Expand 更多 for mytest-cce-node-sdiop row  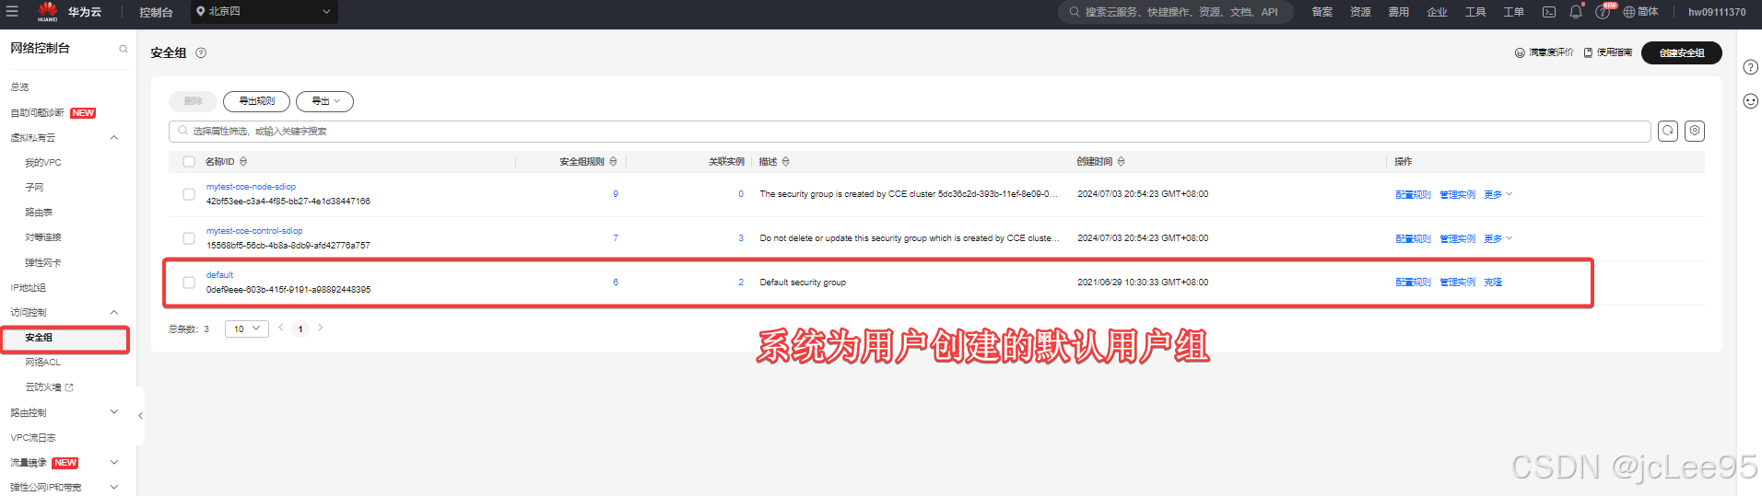tap(1498, 194)
